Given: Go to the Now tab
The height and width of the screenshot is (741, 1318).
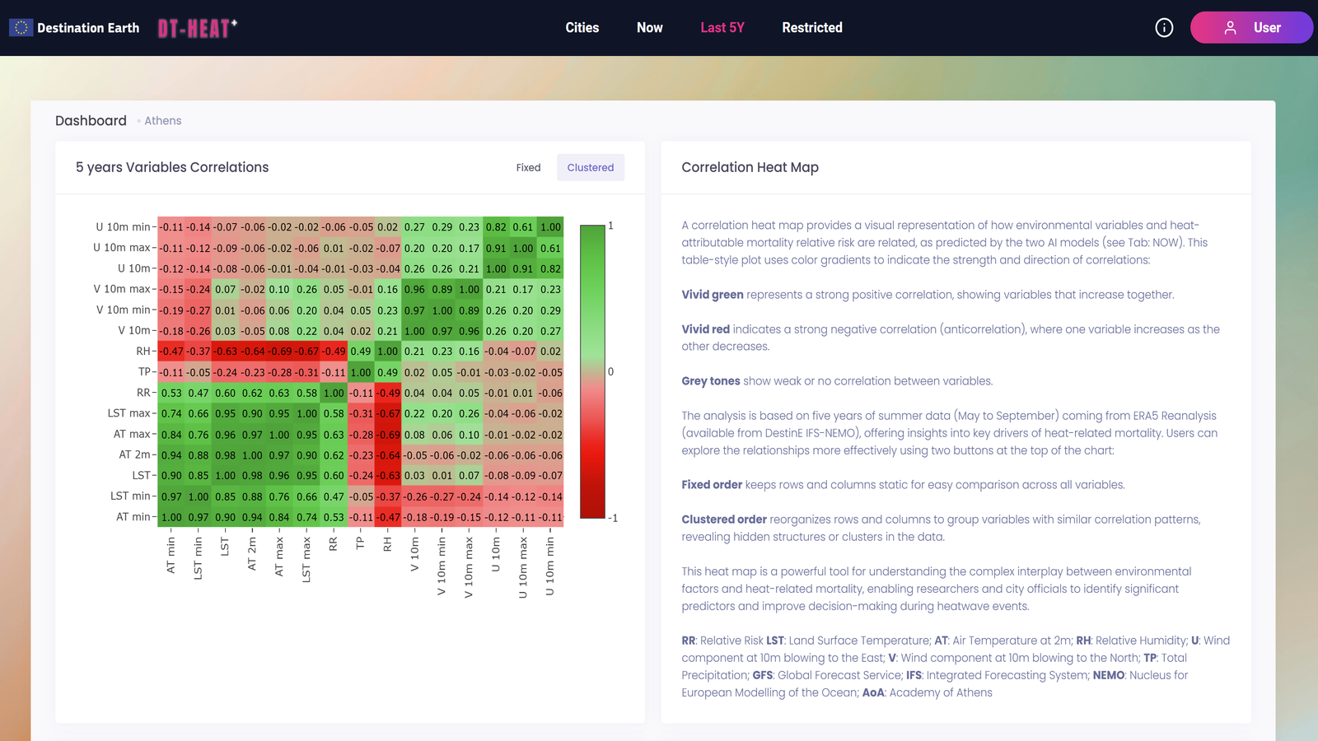Looking at the screenshot, I should (649, 28).
